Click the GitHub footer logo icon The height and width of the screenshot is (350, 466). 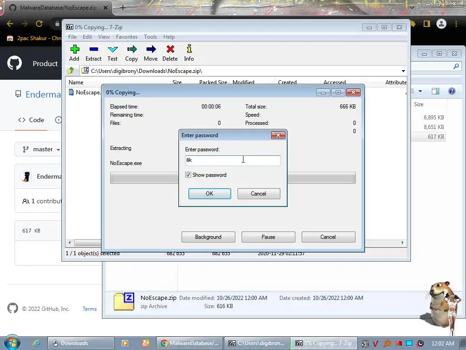tap(13, 309)
